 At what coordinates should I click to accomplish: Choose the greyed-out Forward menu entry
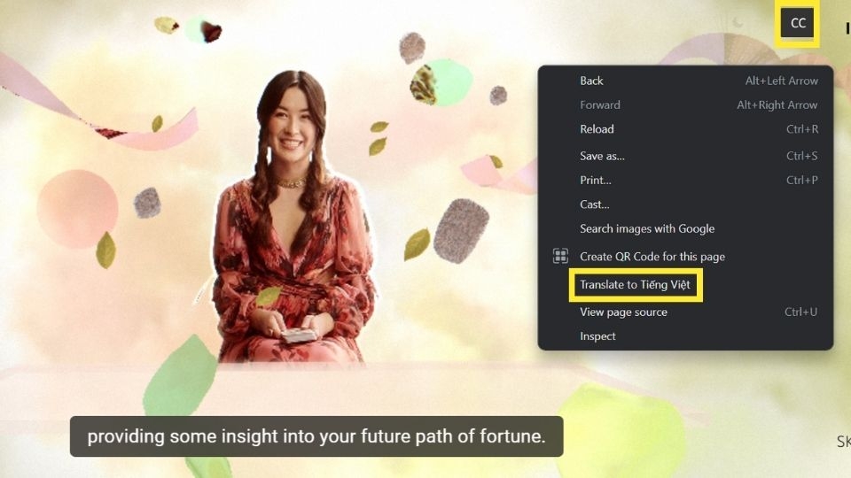tap(685, 105)
